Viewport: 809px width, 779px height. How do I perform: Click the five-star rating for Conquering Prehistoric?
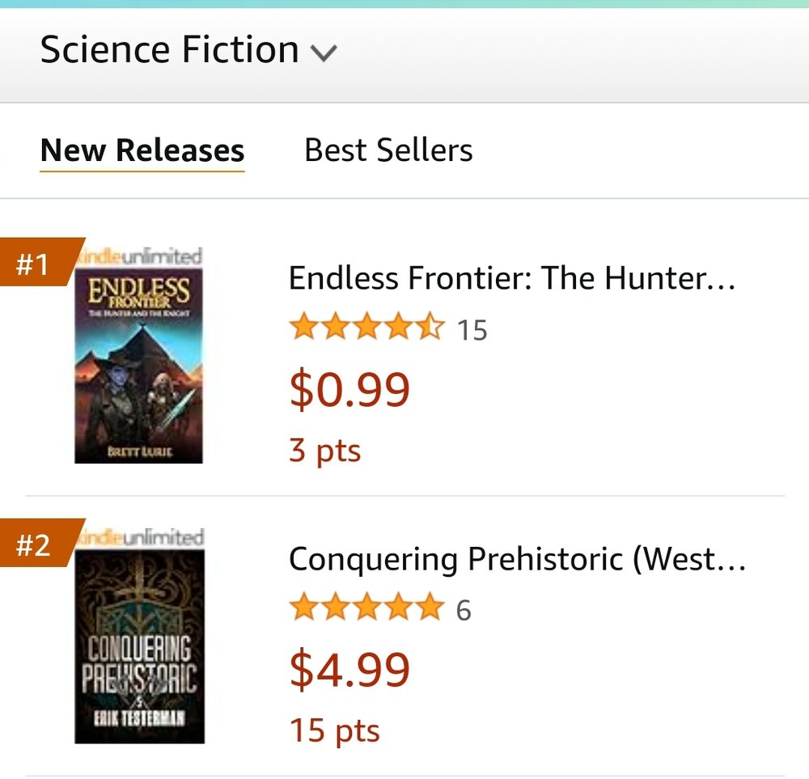point(366,607)
